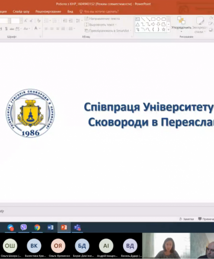This screenshot has width=214, height=259.
Task: Open Рецензирование ribbon tab
Action: [48, 12]
